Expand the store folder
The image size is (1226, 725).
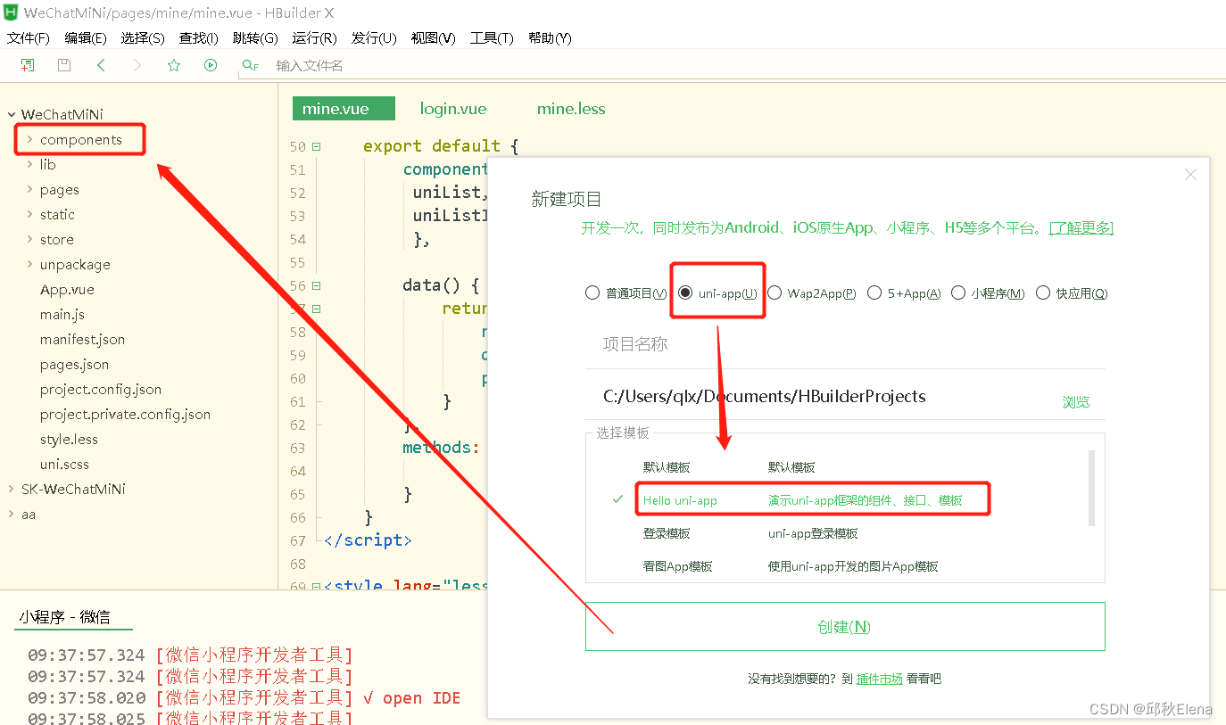[x=29, y=240]
